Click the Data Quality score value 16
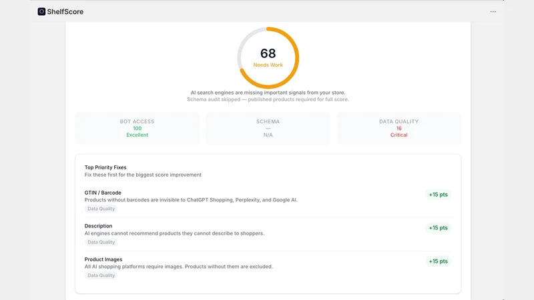This screenshot has width=534, height=300. [x=398, y=128]
